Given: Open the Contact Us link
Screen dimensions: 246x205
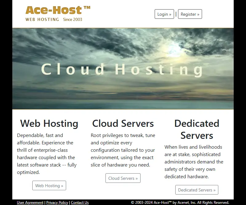Looking at the screenshot, I should (80, 203).
